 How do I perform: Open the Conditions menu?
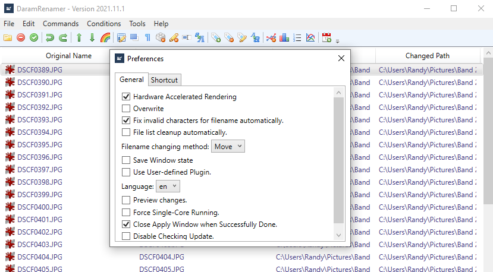103,24
